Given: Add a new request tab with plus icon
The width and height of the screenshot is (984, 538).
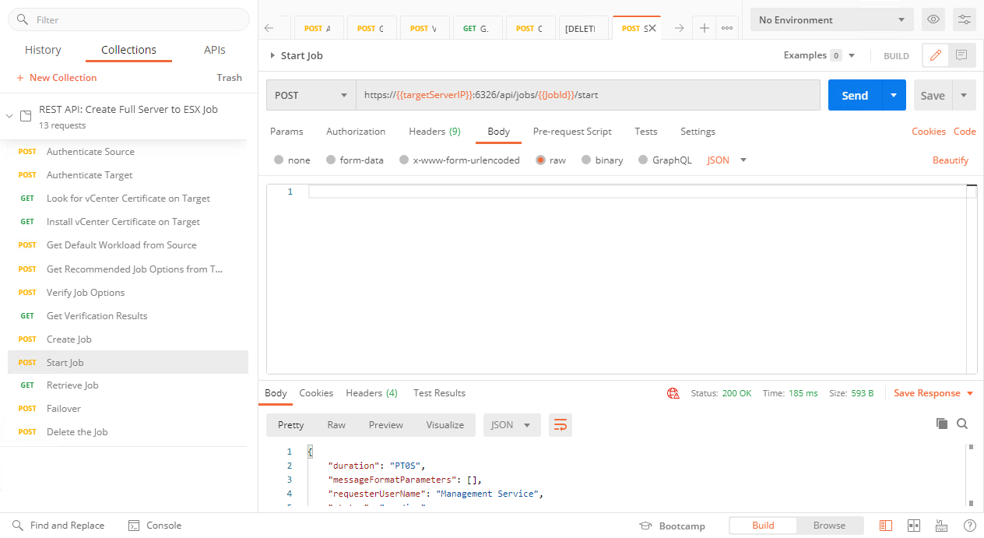Looking at the screenshot, I should 704,28.
